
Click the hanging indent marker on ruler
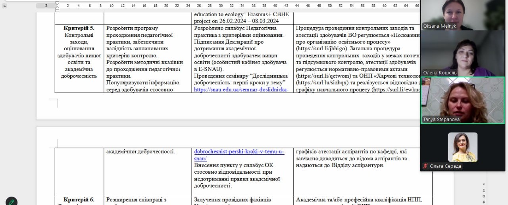tap(57, 8)
